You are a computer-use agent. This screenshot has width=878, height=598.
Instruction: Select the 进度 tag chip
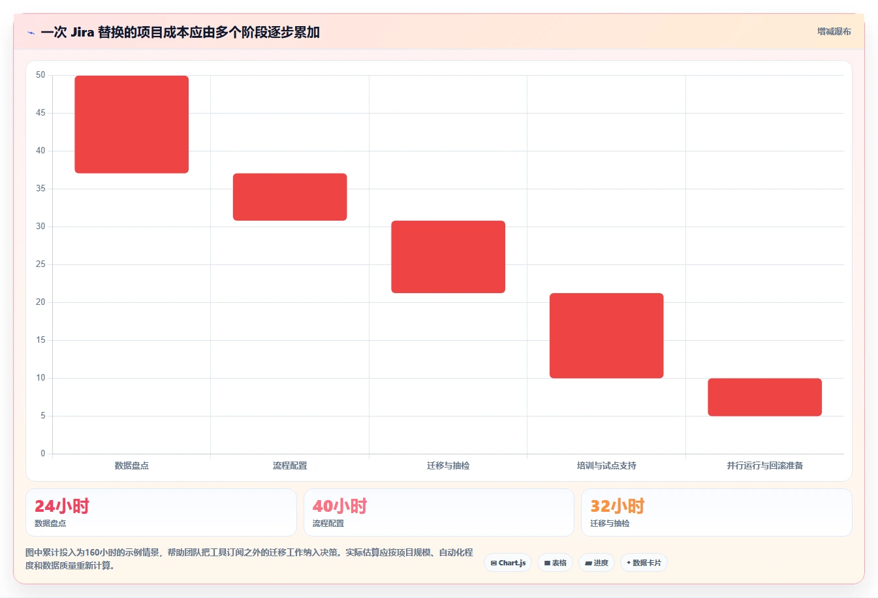597,563
